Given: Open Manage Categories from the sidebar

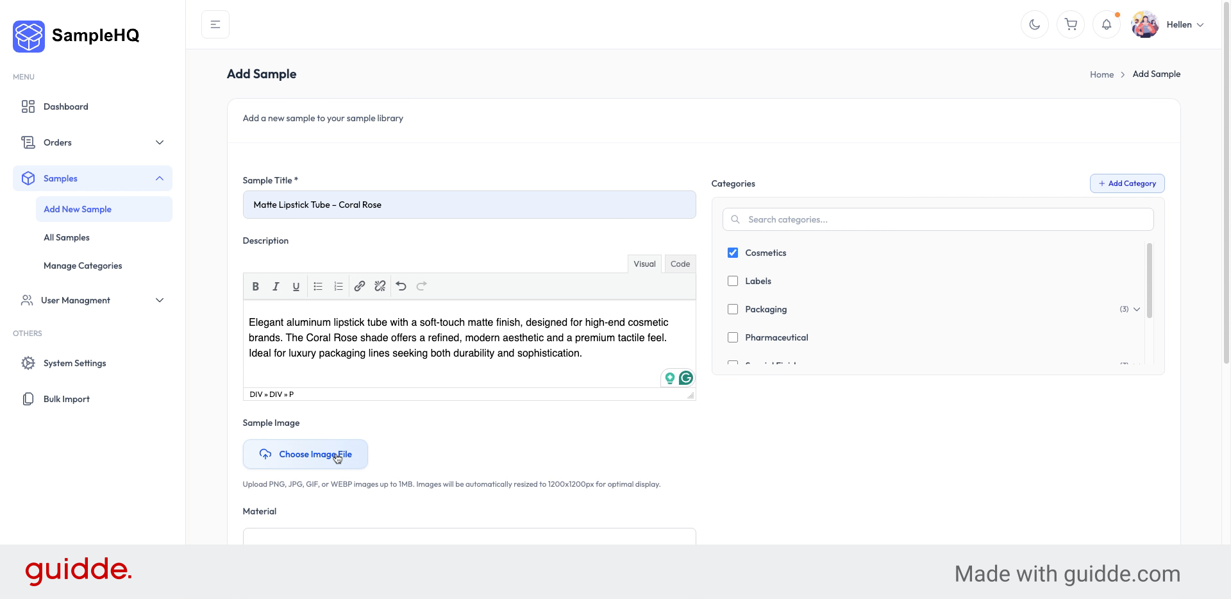Looking at the screenshot, I should (82, 266).
